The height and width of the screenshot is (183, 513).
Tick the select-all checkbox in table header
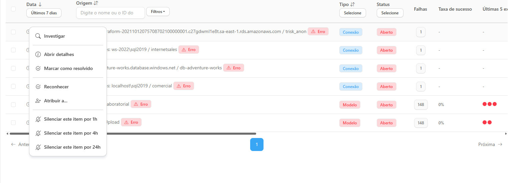(13, 9)
